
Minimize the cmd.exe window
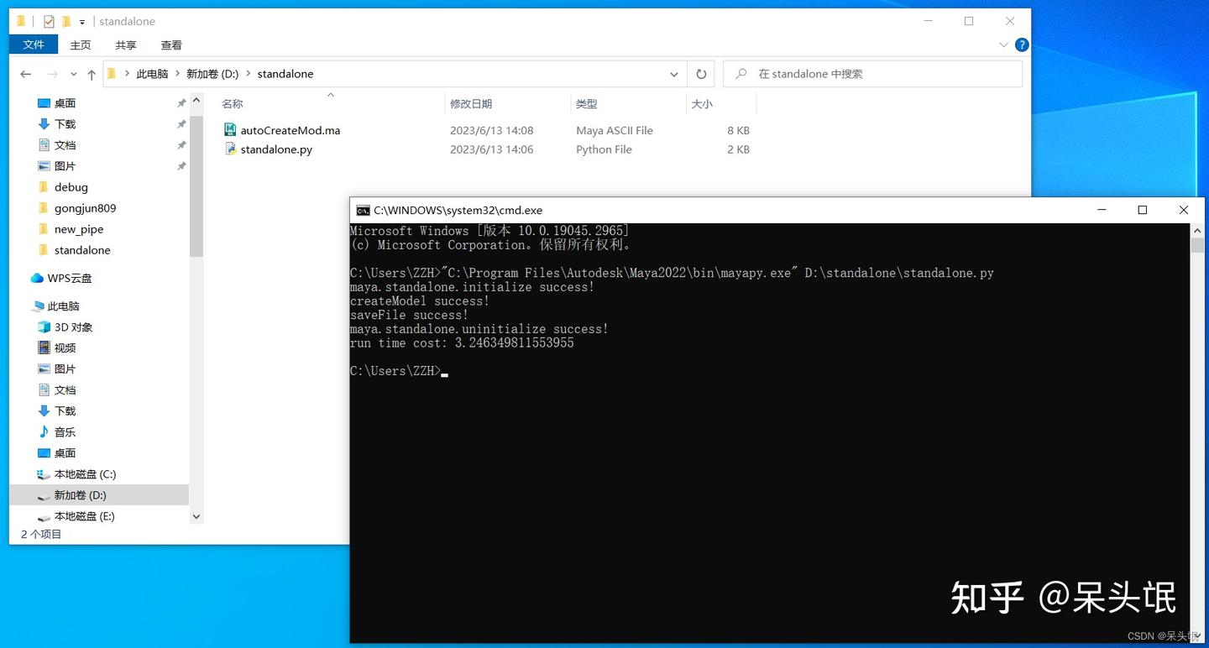tap(1101, 210)
